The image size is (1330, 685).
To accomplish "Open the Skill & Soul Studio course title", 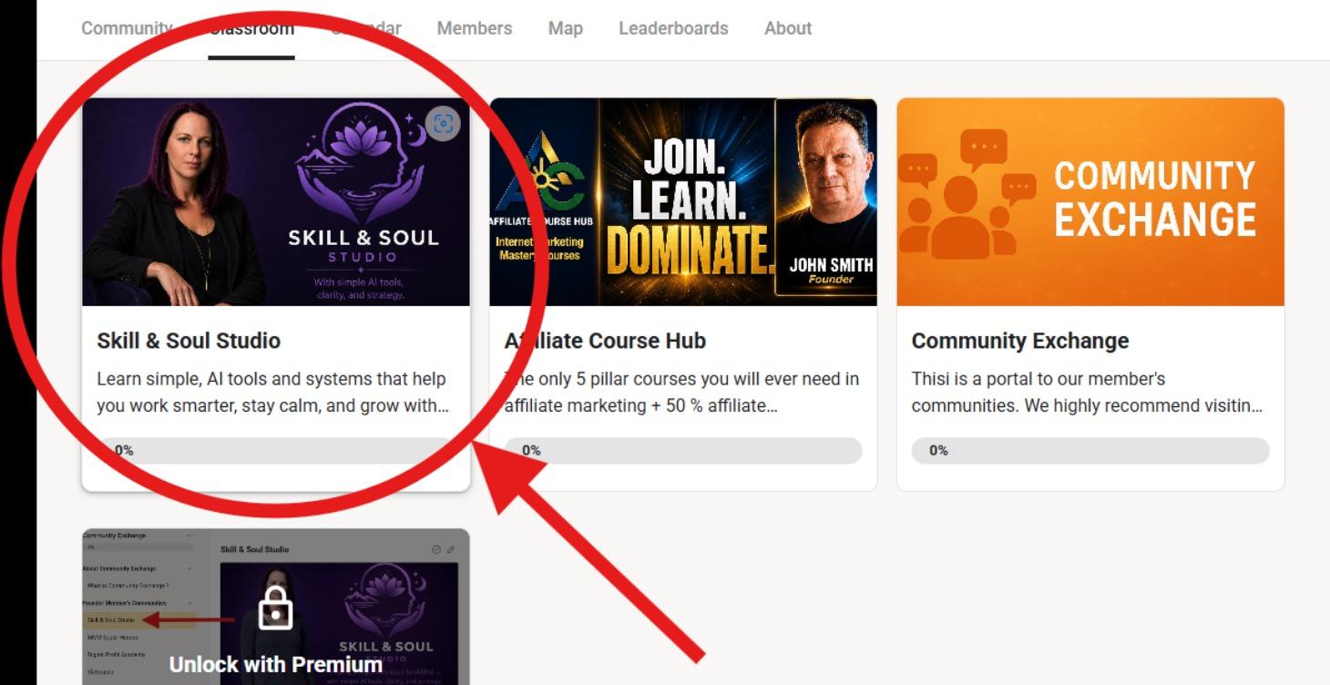I will tap(189, 341).
